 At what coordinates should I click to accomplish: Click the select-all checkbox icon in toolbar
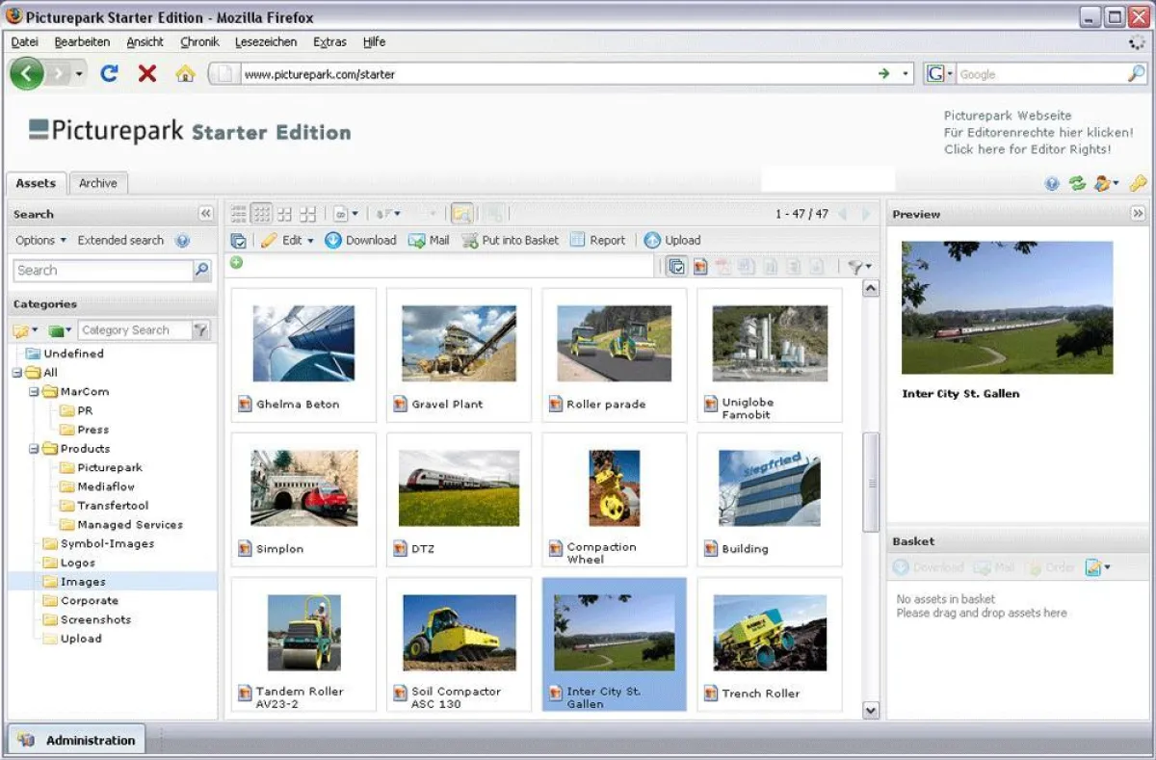coord(238,240)
